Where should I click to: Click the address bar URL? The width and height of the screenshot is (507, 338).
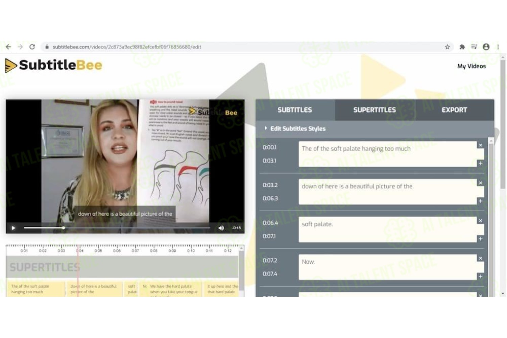(127, 47)
